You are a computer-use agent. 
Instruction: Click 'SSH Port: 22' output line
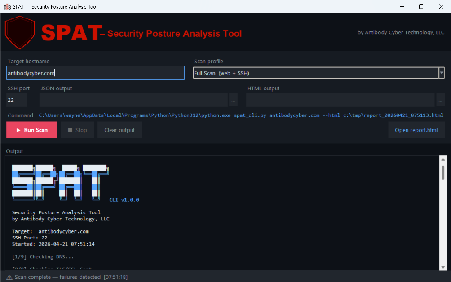click(x=30, y=238)
